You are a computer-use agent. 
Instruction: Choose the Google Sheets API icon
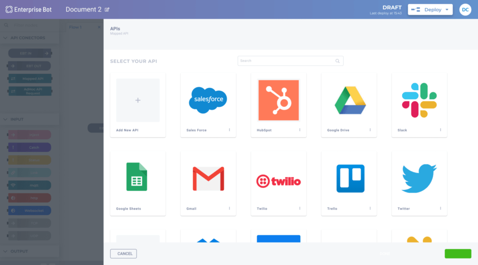click(x=137, y=177)
